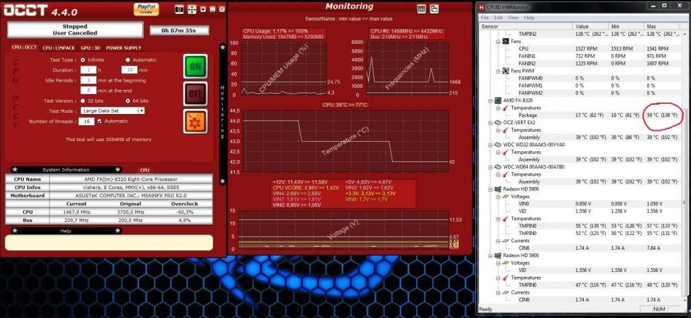The width and height of the screenshot is (691, 318).
Task: Click the Fans icon above CPU fan row
Action: [x=506, y=41]
